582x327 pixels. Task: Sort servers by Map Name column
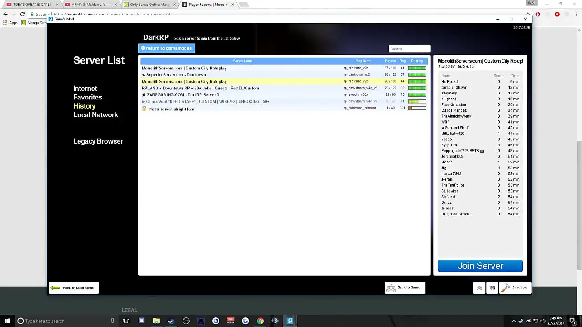click(x=363, y=61)
